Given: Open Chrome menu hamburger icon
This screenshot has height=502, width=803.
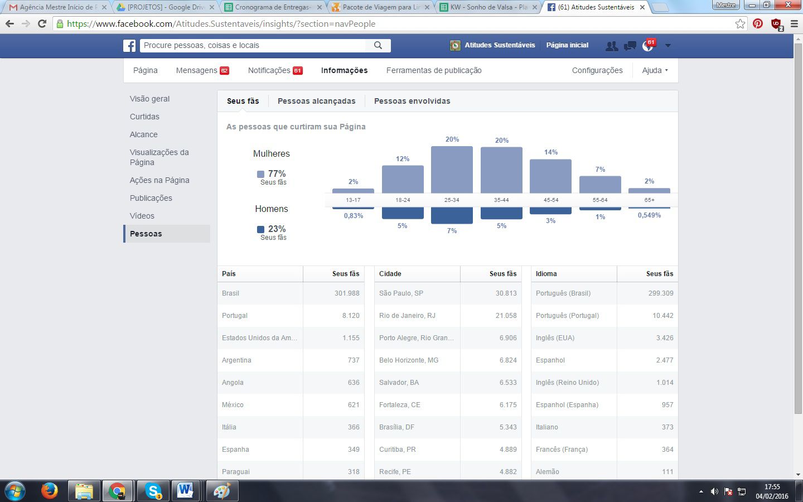Looking at the screenshot, I should 794,24.
